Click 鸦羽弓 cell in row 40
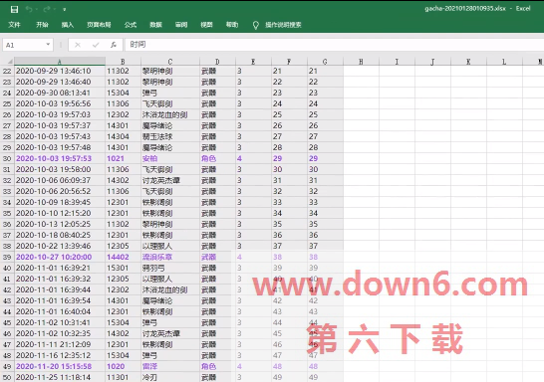The width and height of the screenshot is (544, 382). tap(170, 268)
